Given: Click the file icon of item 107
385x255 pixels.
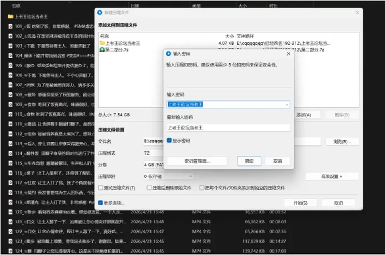Looking at the screenshot, I should [x=10, y=85].
